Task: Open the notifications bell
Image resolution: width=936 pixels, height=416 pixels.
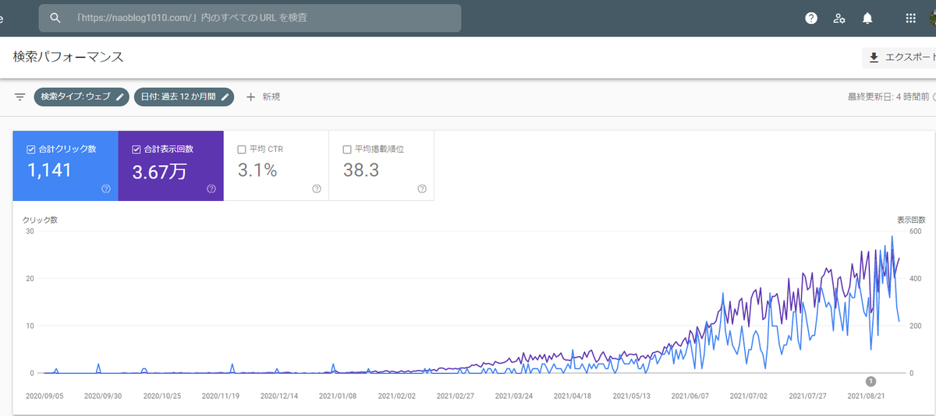Action: coord(867,18)
